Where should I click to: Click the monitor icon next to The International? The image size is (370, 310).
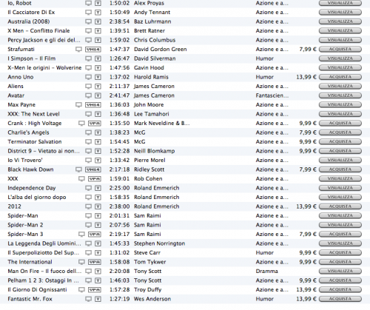pyautogui.click(x=81, y=262)
